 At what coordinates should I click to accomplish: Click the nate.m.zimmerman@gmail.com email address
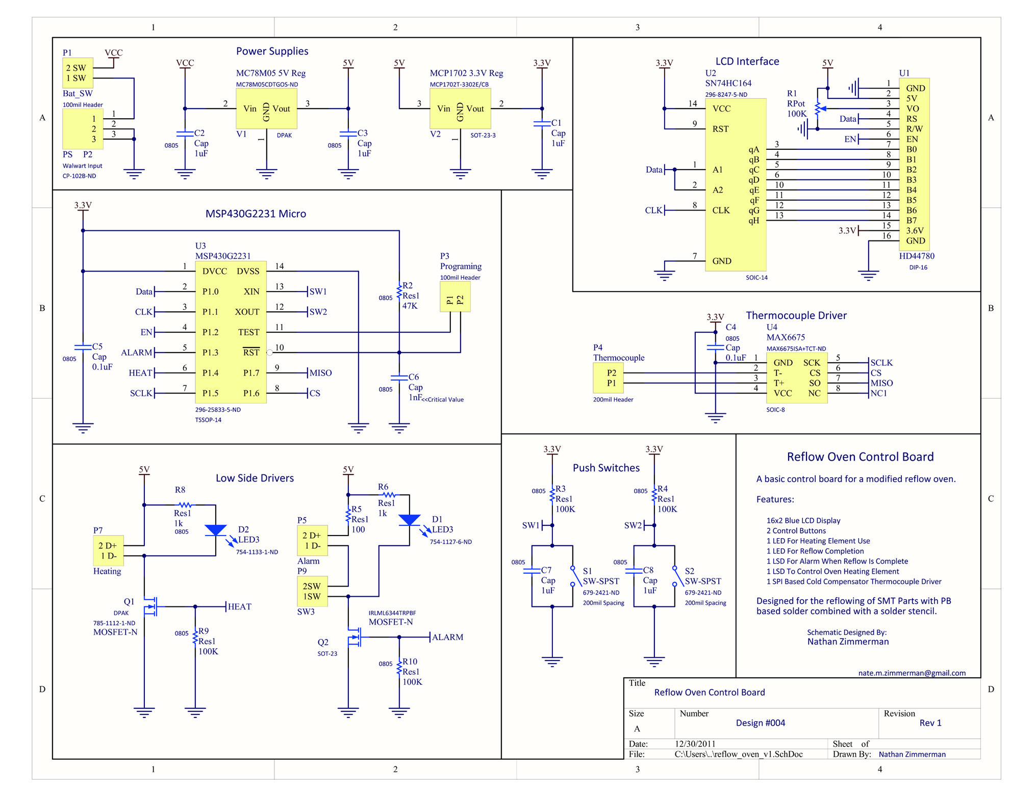tap(912, 673)
